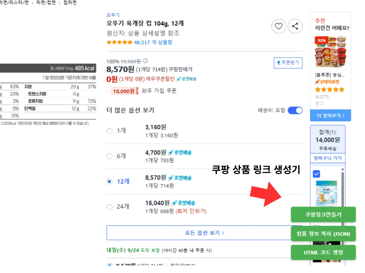Click the 3,160원 price text

click(156, 127)
